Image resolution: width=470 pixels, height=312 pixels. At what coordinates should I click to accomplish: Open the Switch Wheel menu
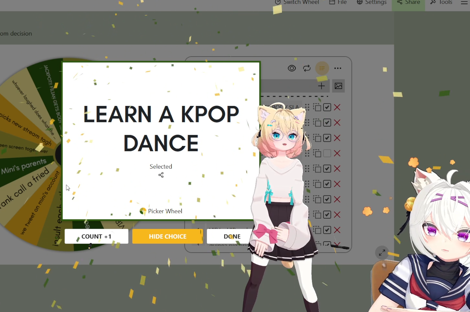click(297, 2)
